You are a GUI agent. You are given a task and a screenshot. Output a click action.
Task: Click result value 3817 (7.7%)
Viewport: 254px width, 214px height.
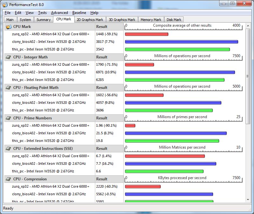point(105,42)
